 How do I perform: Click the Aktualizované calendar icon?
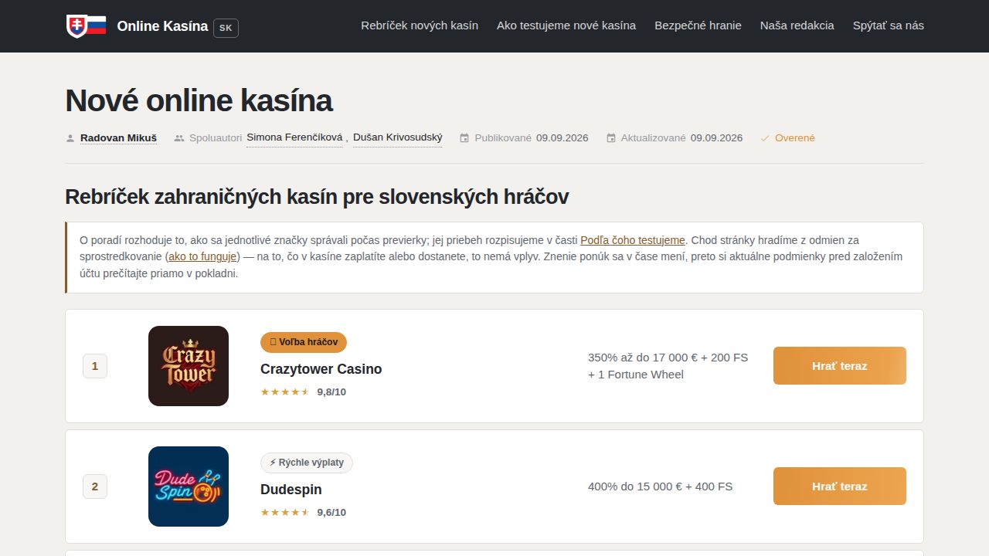pos(611,138)
